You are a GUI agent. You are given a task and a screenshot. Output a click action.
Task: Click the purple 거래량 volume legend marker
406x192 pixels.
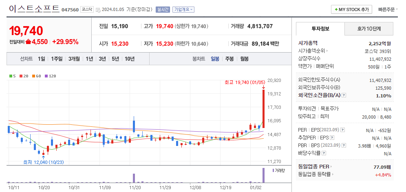tap(273, 170)
